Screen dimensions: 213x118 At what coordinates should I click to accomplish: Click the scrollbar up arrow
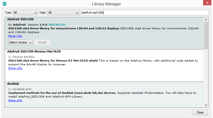point(206,20)
